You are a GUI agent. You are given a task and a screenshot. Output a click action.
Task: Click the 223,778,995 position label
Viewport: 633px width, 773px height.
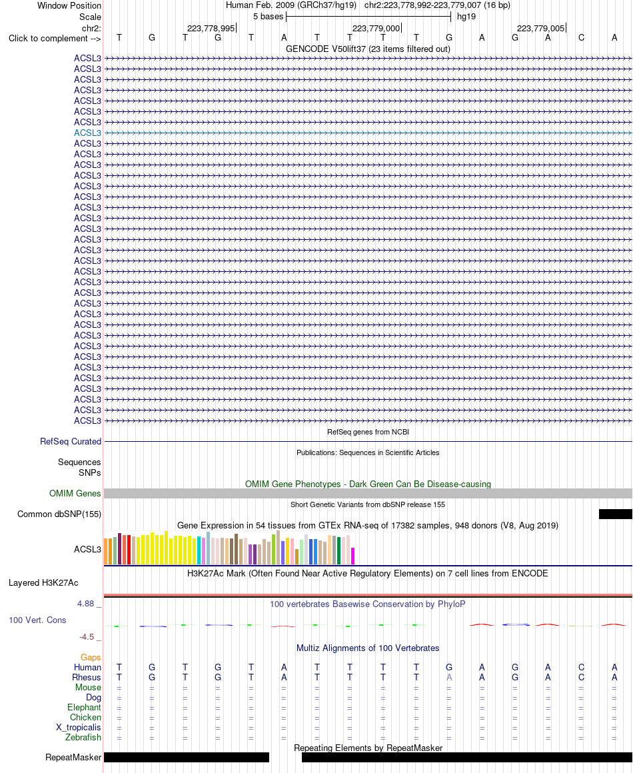[211, 28]
